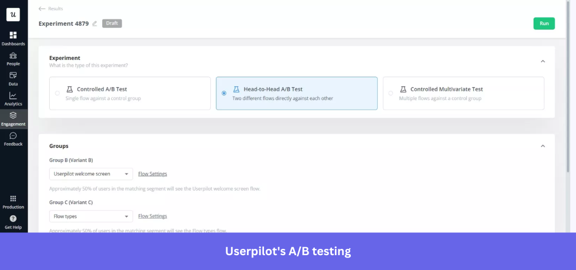
Task: Select the Controlled A/B Test radio button
Action: point(57,93)
